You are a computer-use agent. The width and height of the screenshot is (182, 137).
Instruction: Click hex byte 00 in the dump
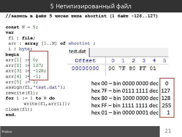[x=111, y=68]
